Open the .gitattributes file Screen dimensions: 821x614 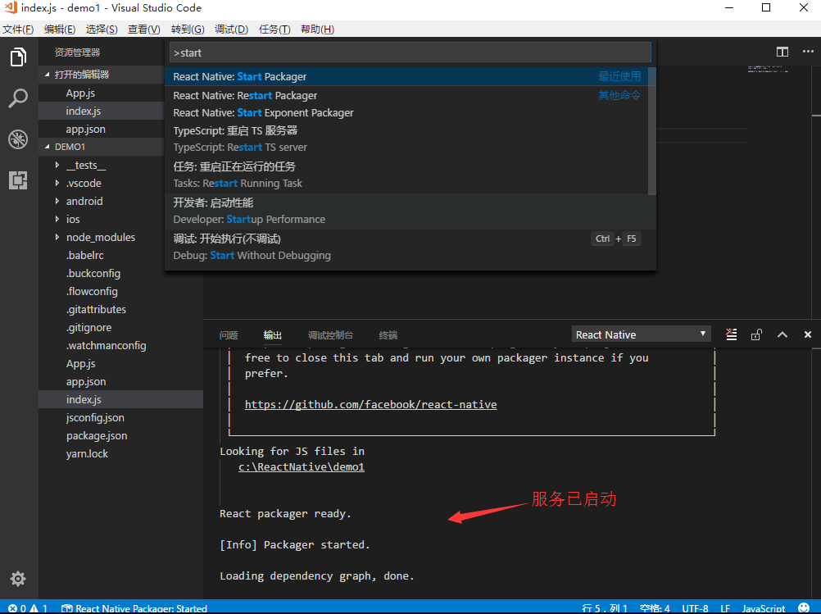[x=96, y=310]
